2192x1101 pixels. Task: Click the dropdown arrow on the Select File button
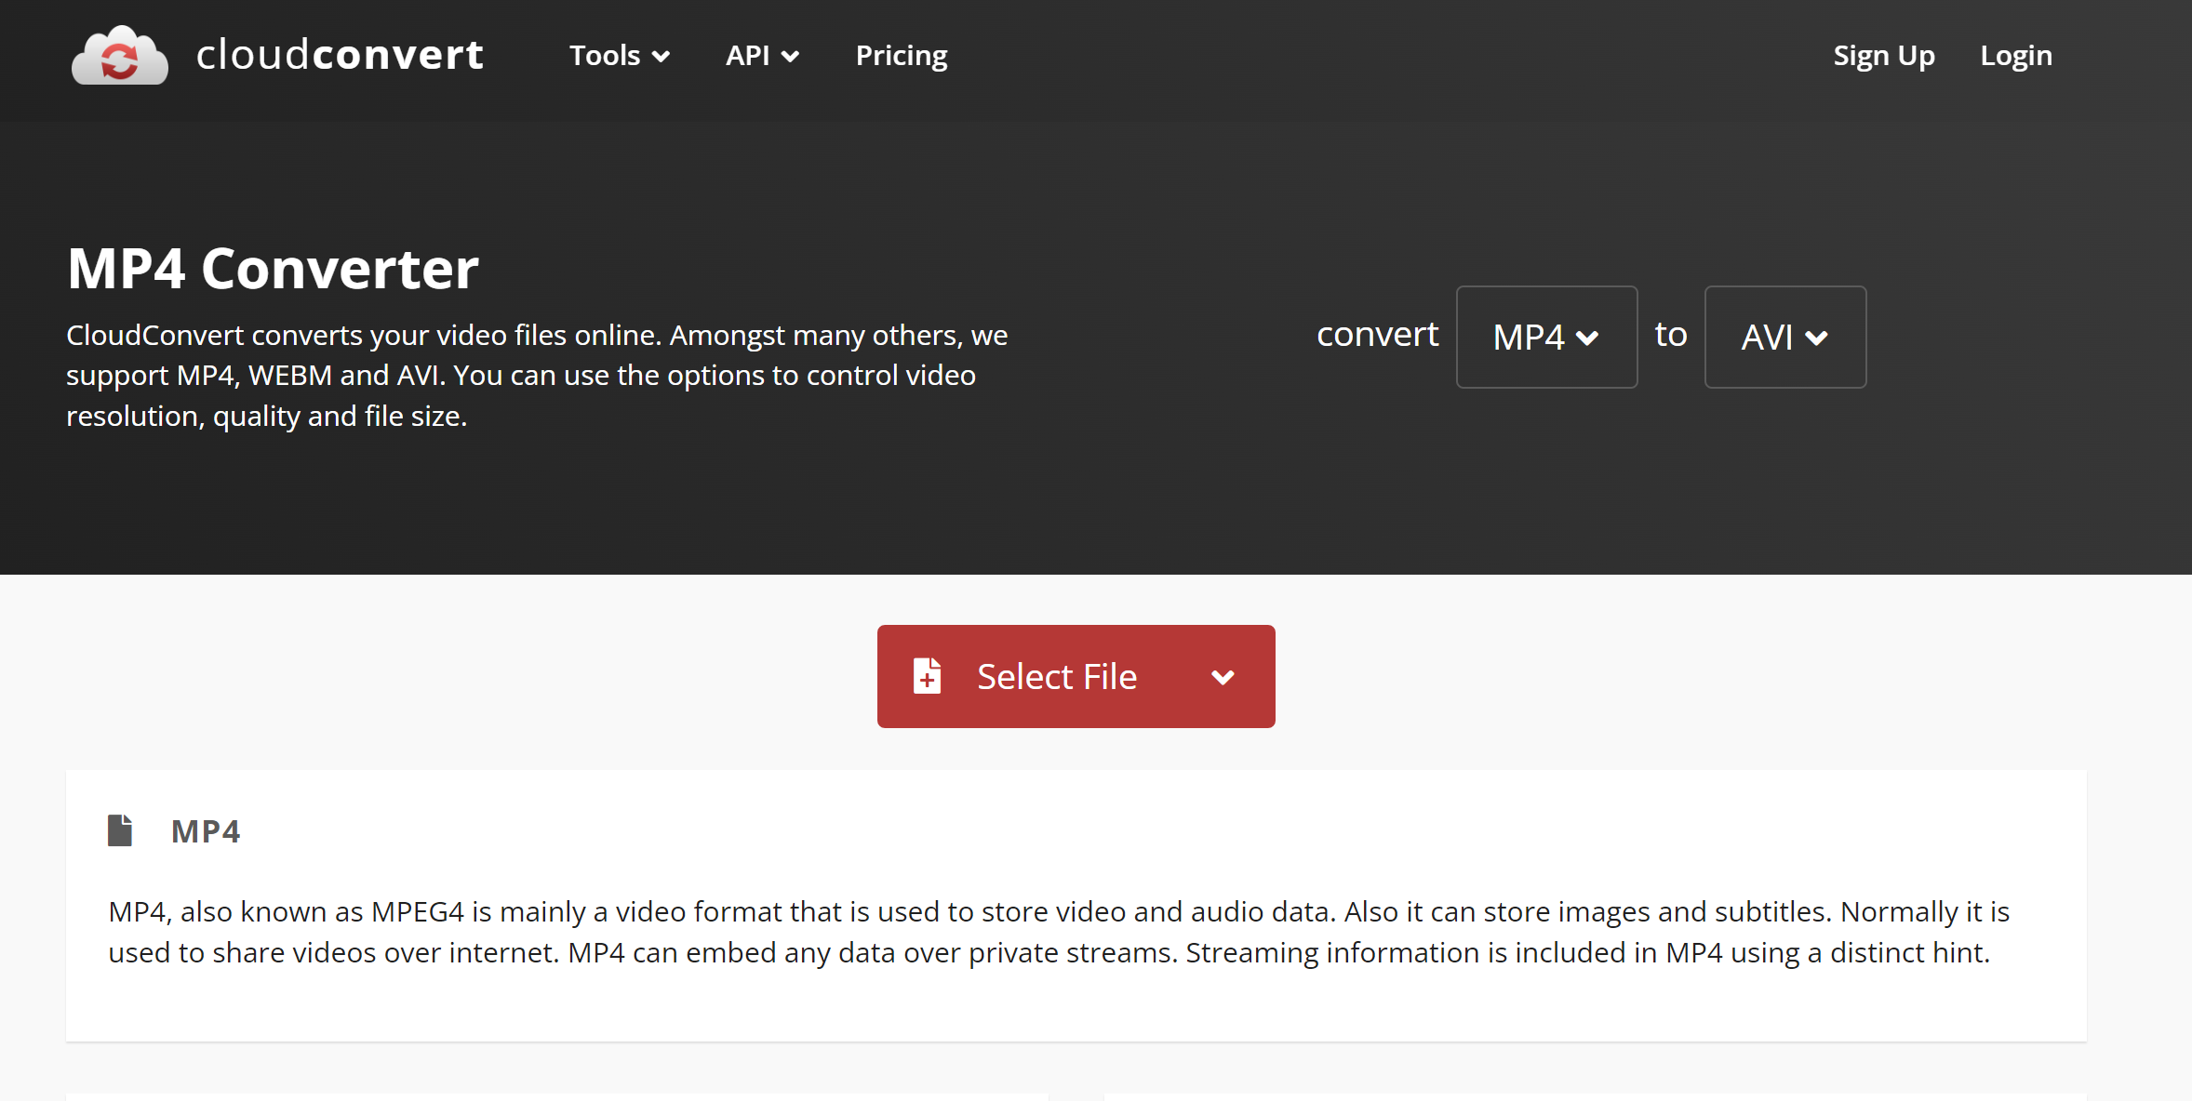tap(1223, 676)
